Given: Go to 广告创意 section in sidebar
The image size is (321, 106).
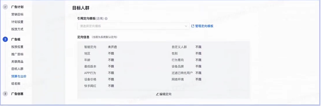Looking at the screenshot, I should pos(17,94).
